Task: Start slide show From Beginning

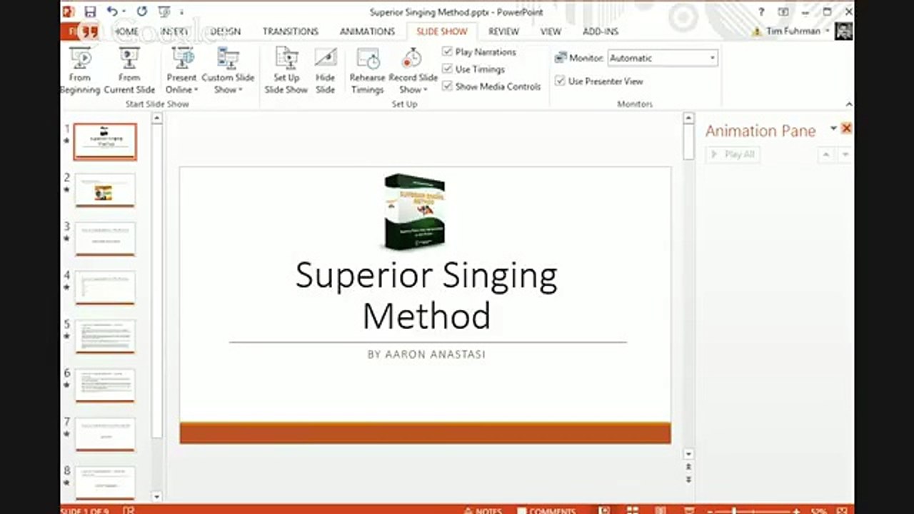Action: coord(80,70)
